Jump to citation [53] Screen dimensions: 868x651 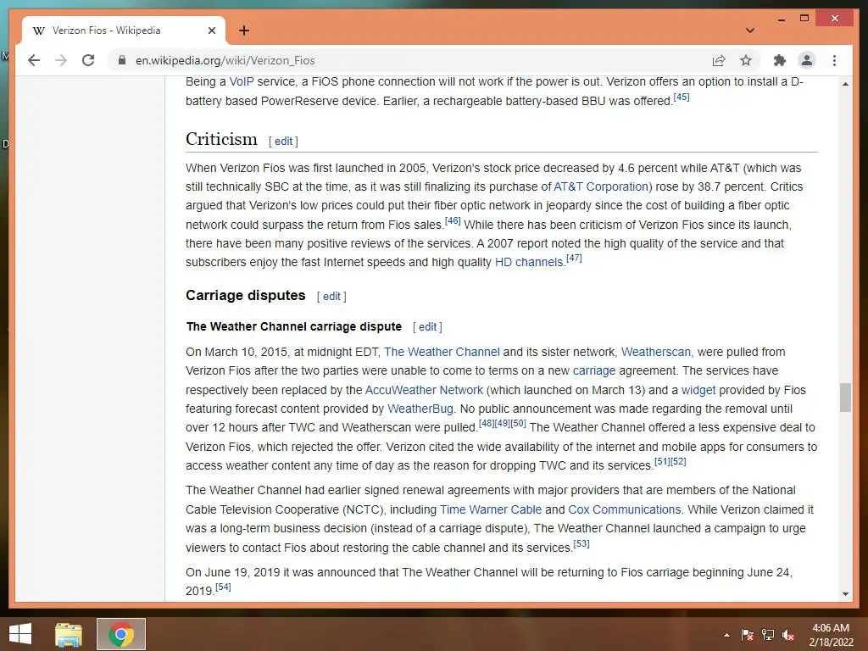pyautogui.click(x=581, y=543)
